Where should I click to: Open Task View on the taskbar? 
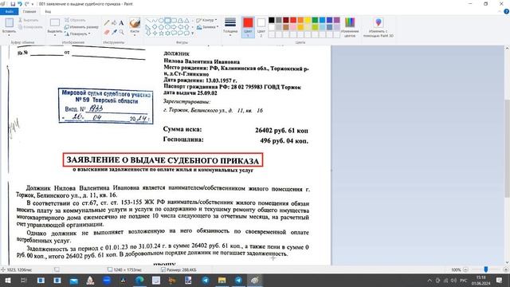24,280
